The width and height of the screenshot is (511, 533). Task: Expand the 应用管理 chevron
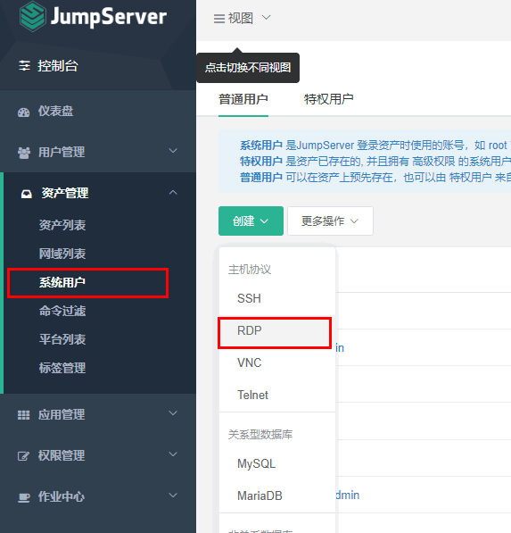point(173,413)
